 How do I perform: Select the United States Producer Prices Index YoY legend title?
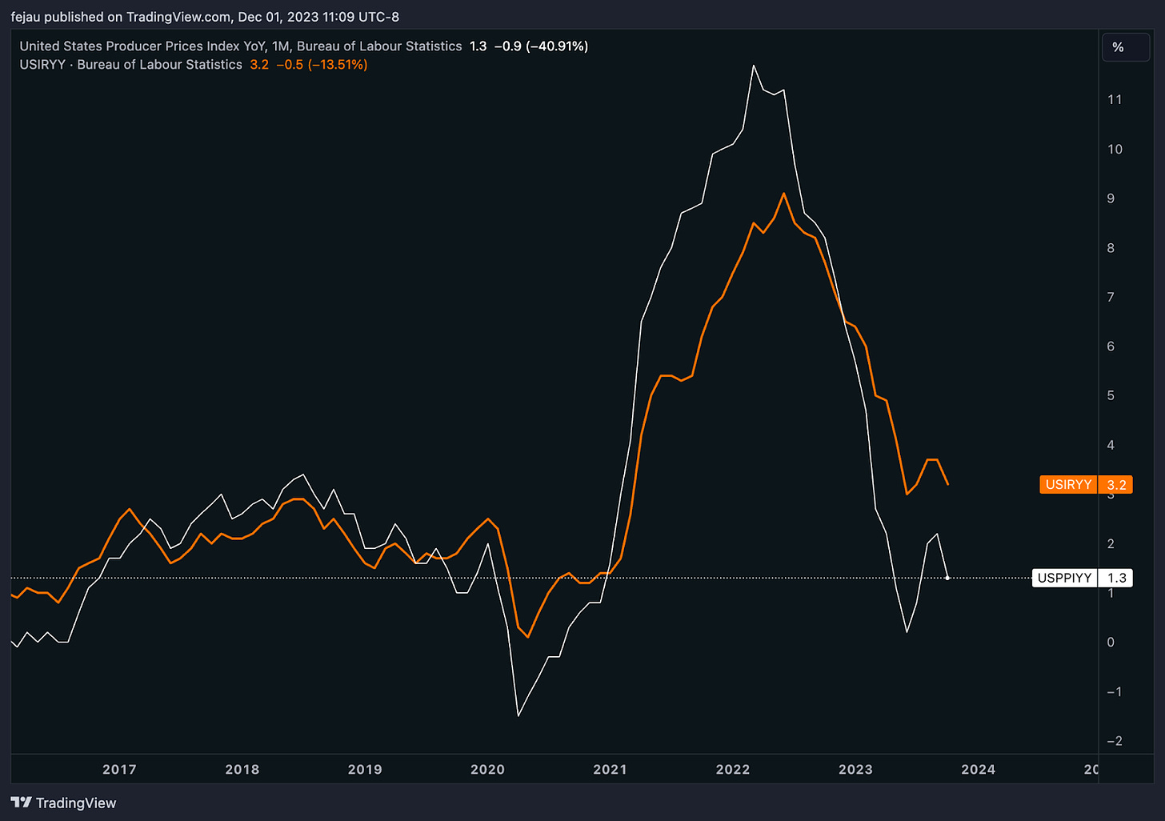[241, 46]
